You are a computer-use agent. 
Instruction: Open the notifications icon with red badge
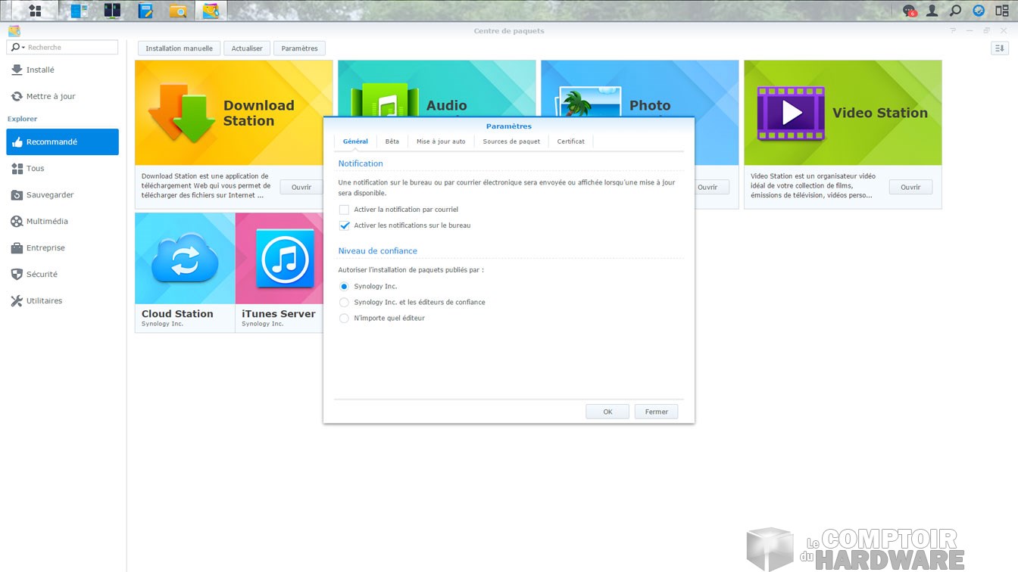[x=909, y=11]
